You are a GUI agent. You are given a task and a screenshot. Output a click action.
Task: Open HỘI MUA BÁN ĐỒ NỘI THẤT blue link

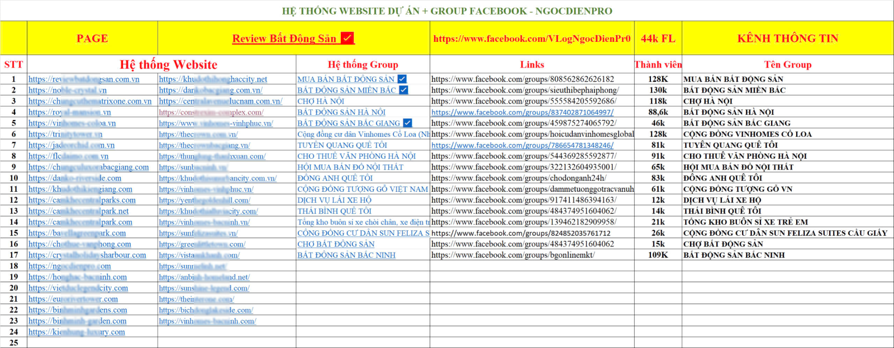point(350,167)
